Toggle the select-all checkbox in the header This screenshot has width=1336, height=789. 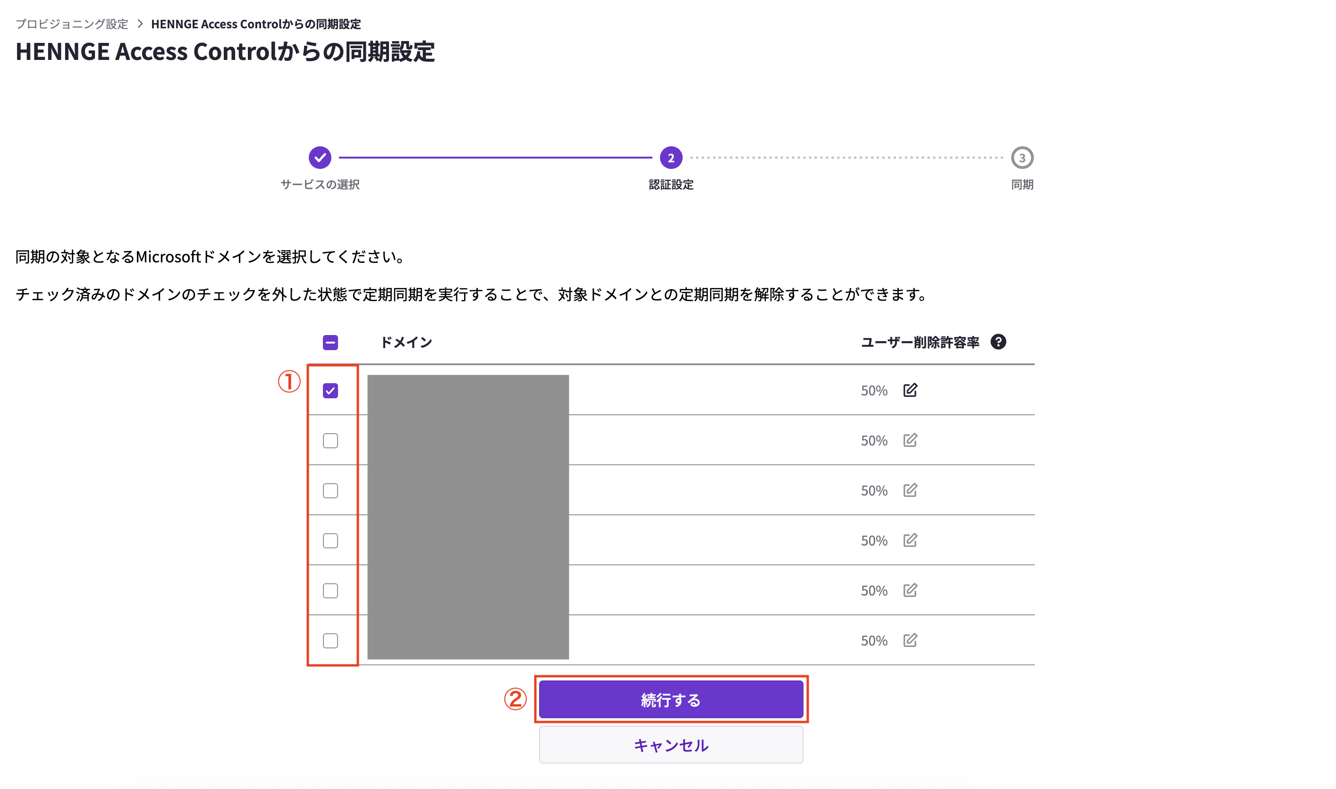(330, 343)
